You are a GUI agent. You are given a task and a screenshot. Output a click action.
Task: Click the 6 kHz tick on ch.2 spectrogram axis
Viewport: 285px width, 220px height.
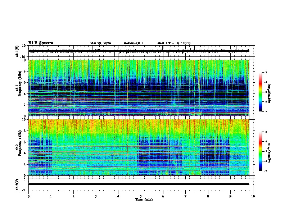tap(25, 142)
